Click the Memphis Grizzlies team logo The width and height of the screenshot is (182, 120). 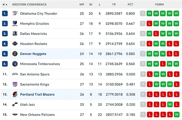[x=15, y=24]
